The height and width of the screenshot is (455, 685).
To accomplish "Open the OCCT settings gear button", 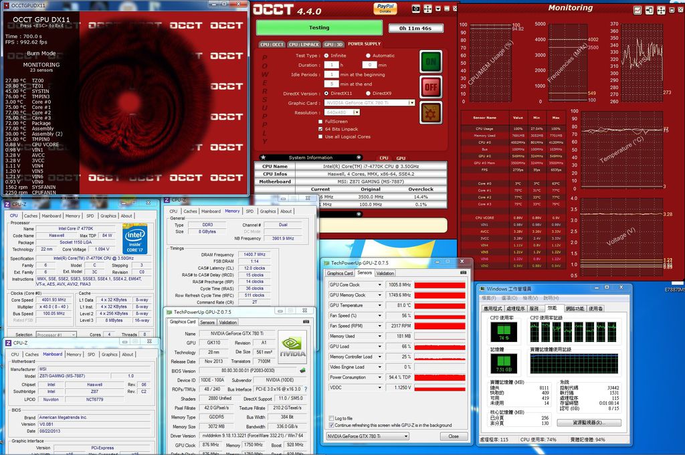I will click(x=431, y=113).
